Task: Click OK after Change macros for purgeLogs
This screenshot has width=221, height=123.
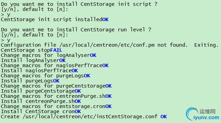Action: point(87,76)
